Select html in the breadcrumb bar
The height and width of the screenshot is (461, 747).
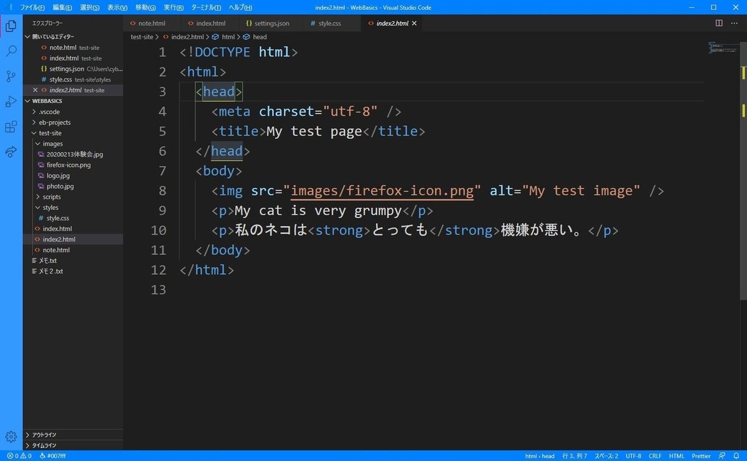click(228, 37)
